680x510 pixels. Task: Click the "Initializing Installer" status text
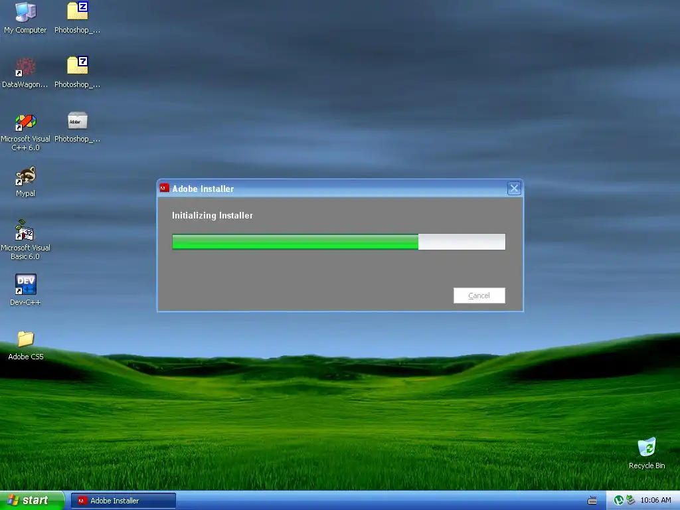click(212, 216)
